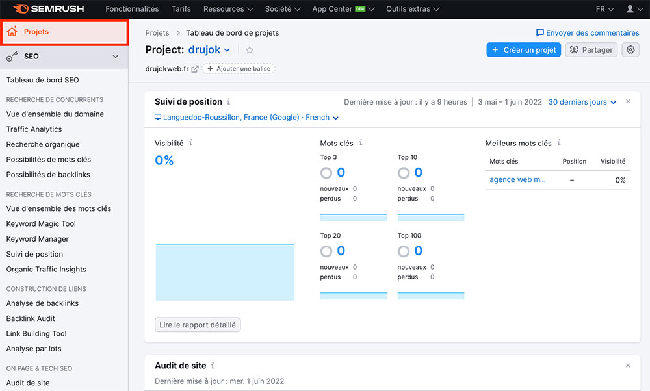
Task: Open Tarifs in top navigation
Action: [x=181, y=8]
